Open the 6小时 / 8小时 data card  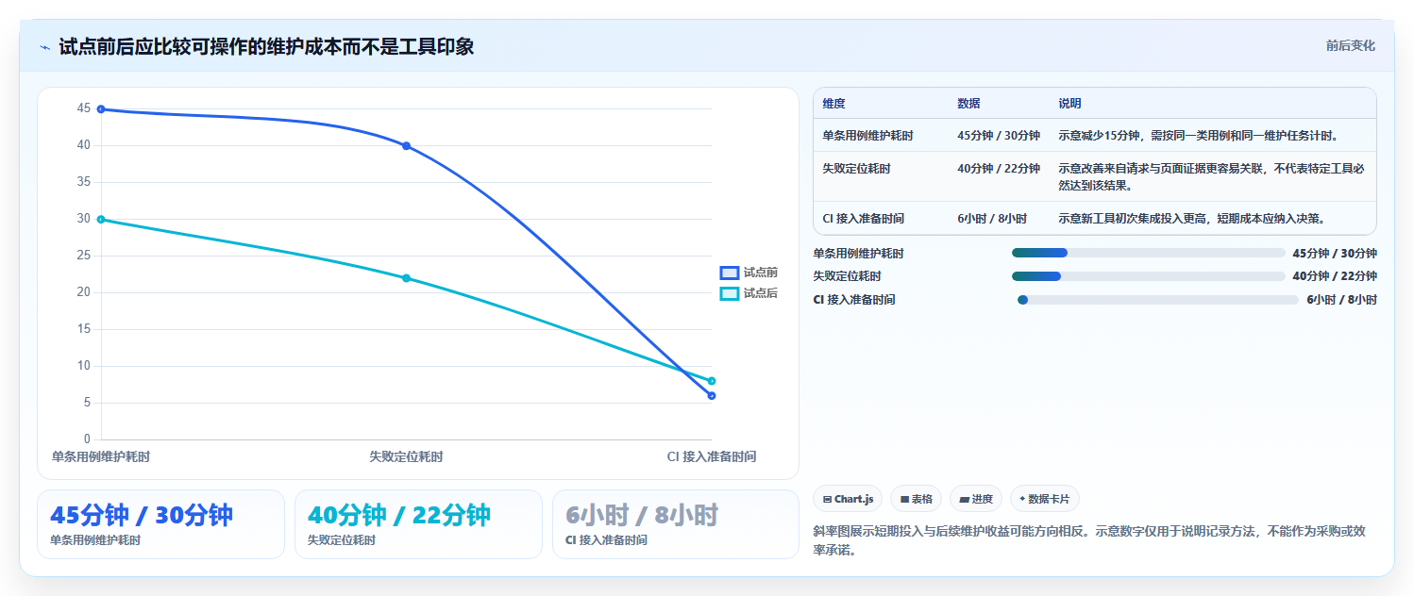[x=676, y=524]
